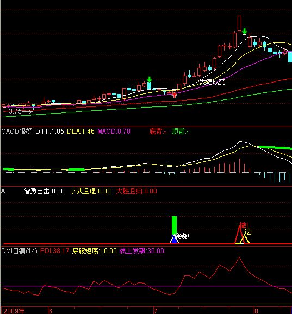Click the 智勇出击:0.00 value
Image resolution: width=292 pixels, height=314 pixels.
(44, 191)
